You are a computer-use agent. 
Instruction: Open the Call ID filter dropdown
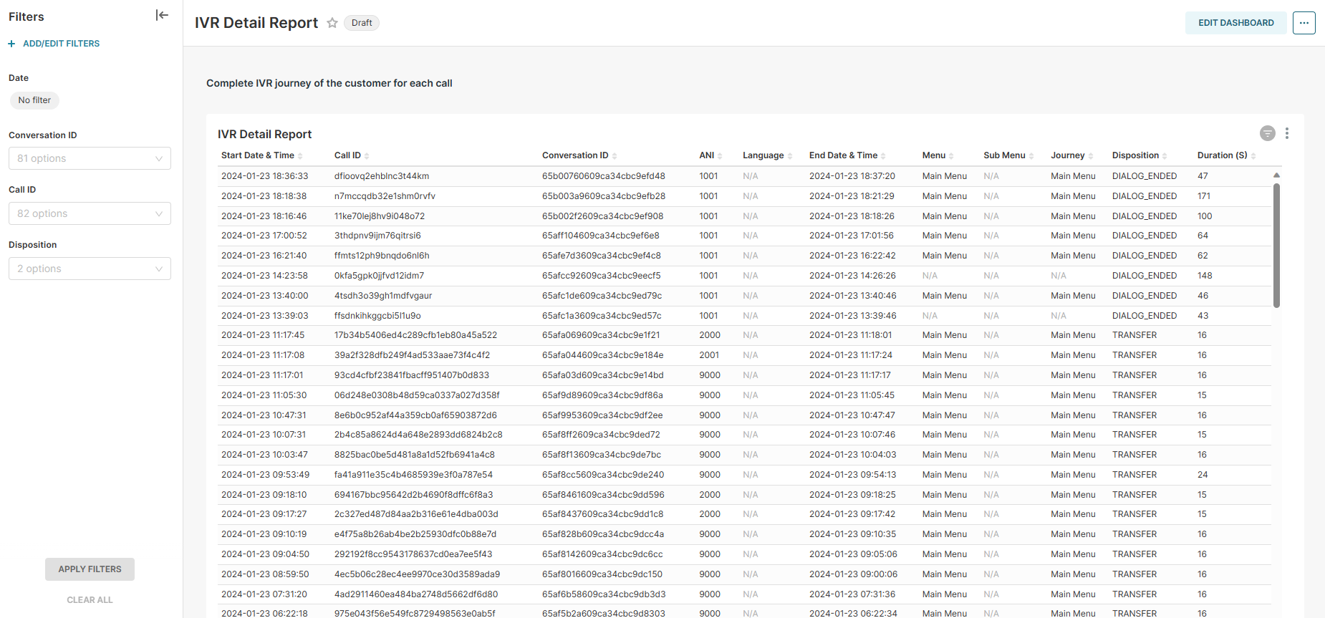[90, 213]
